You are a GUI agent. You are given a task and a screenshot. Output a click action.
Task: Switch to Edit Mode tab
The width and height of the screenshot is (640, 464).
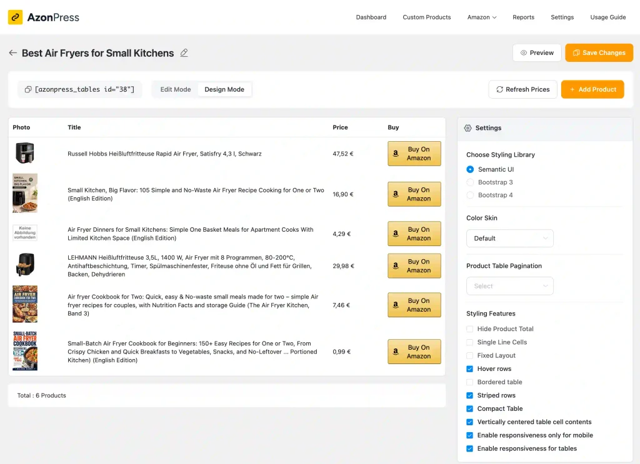click(x=176, y=89)
